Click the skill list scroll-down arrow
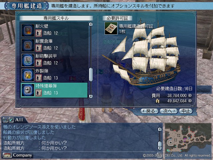The image size is (213, 160). (x=91, y=96)
